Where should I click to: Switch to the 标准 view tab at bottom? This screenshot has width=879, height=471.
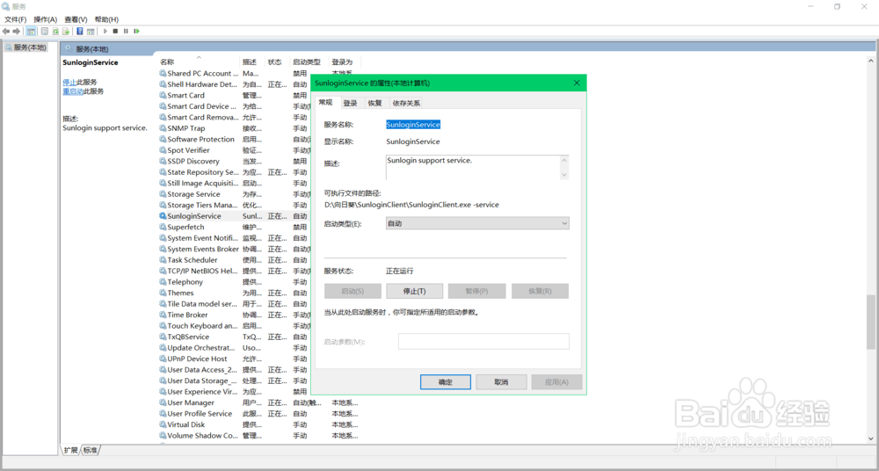[90, 450]
